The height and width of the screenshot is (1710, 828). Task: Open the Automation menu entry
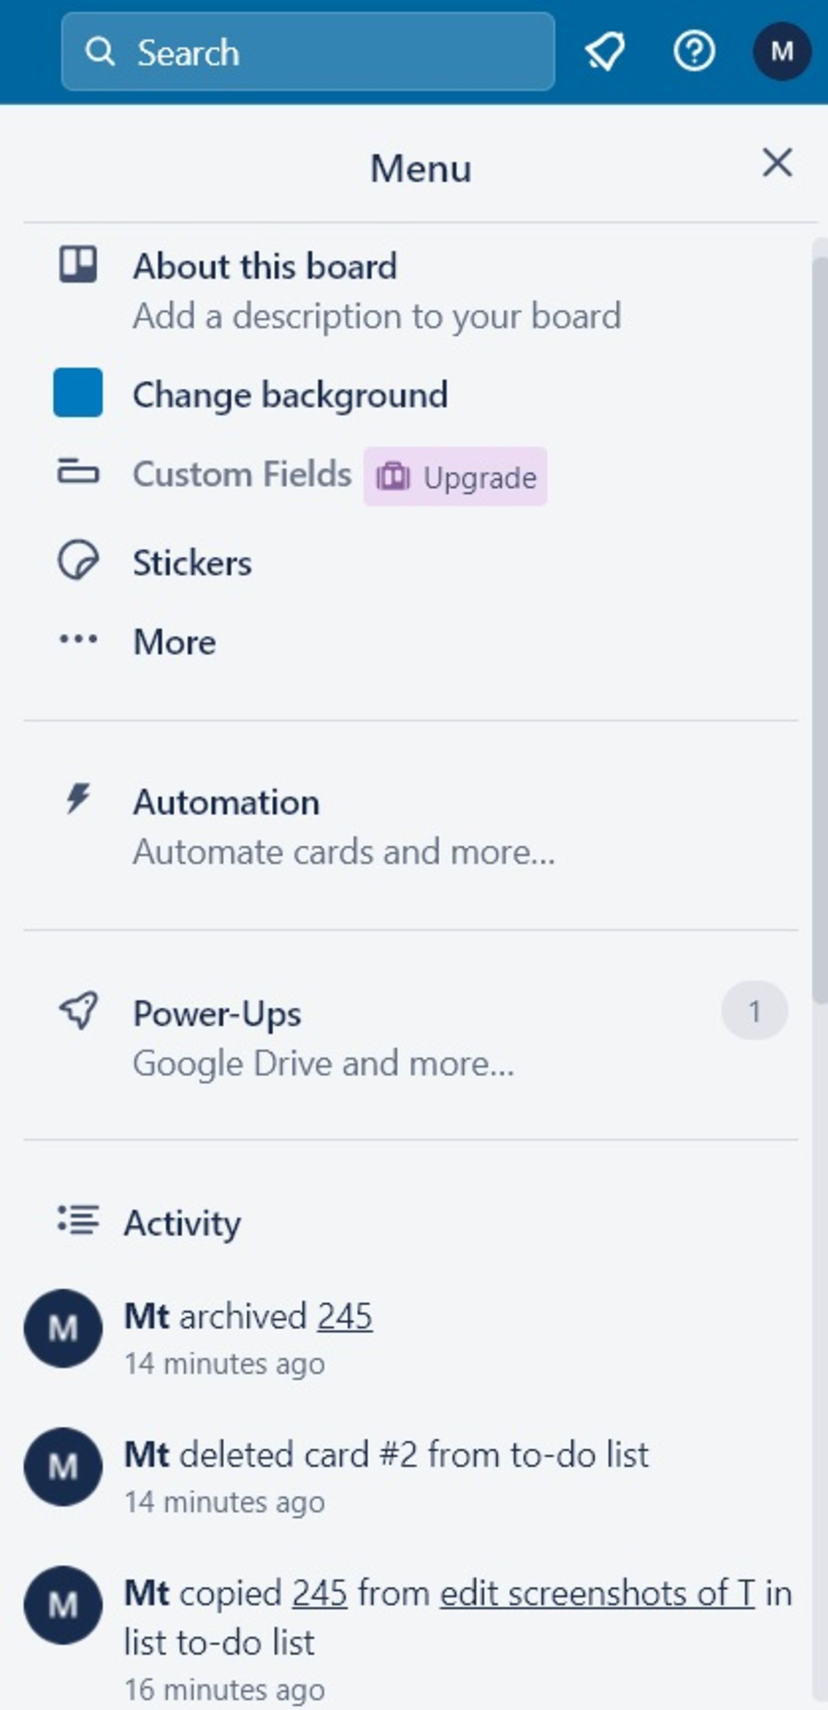pos(226,802)
